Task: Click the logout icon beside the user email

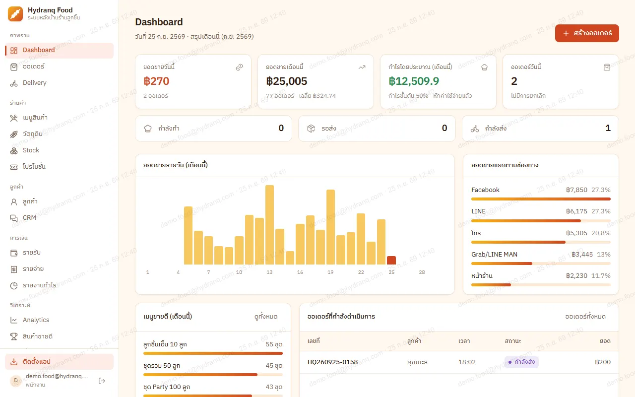Action: (102, 381)
